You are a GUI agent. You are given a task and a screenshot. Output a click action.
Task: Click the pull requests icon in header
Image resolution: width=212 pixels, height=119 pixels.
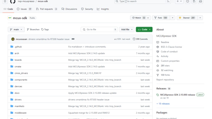pos(194,1)
